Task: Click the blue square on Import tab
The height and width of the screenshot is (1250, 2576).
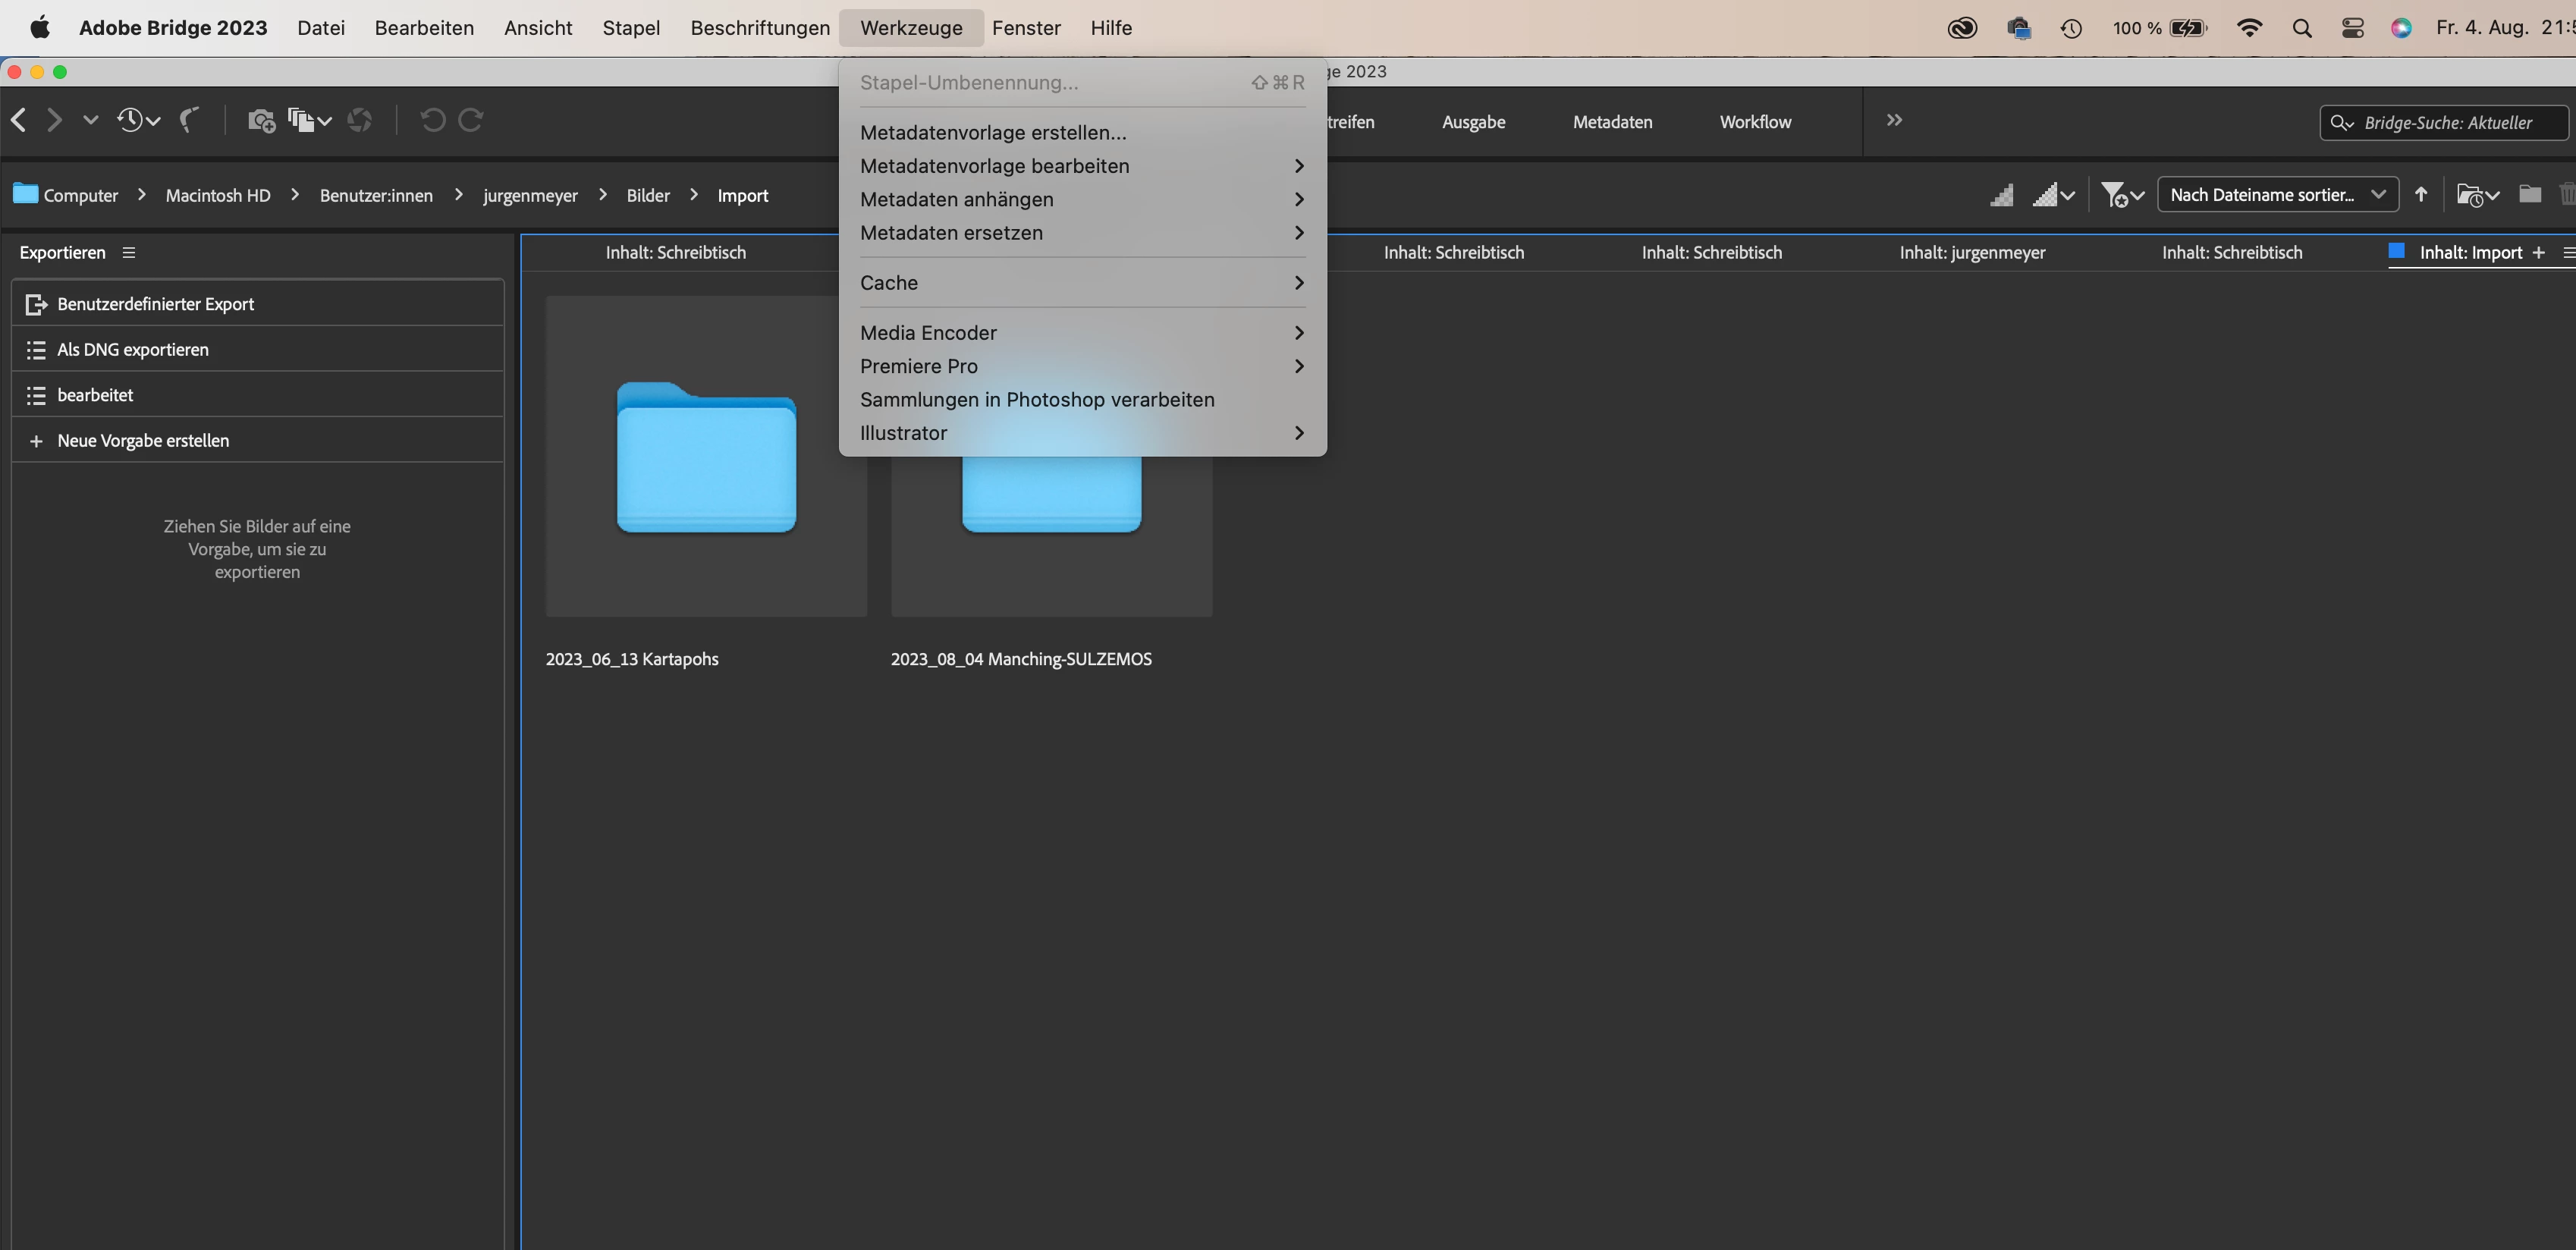Action: 2396,251
